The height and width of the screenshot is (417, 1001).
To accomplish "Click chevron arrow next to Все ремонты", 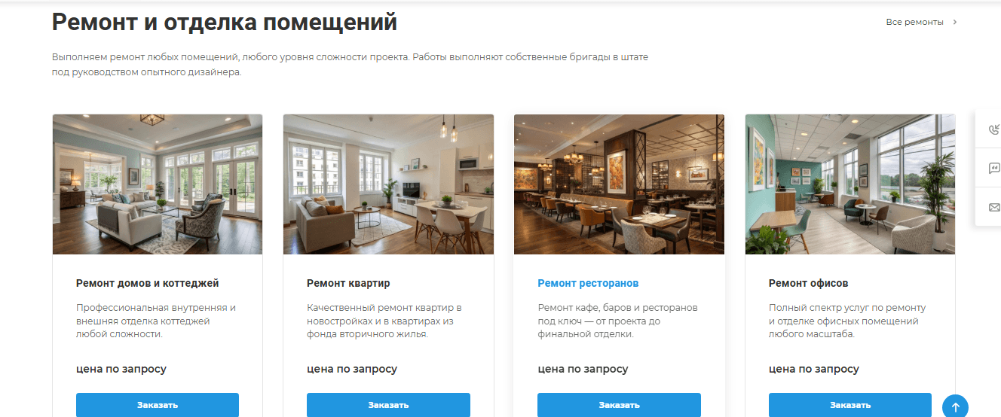I will (955, 22).
